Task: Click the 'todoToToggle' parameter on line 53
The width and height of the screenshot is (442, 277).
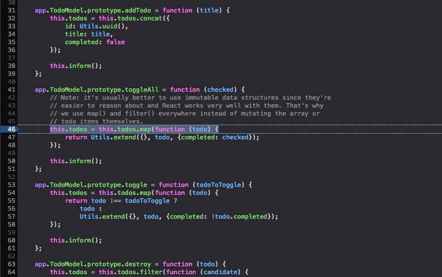Action: pyautogui.click(x=219, y=185)
